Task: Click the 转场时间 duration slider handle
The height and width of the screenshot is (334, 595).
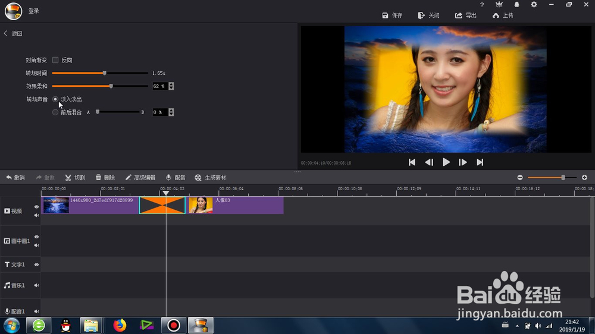Action: pos(104,73)
